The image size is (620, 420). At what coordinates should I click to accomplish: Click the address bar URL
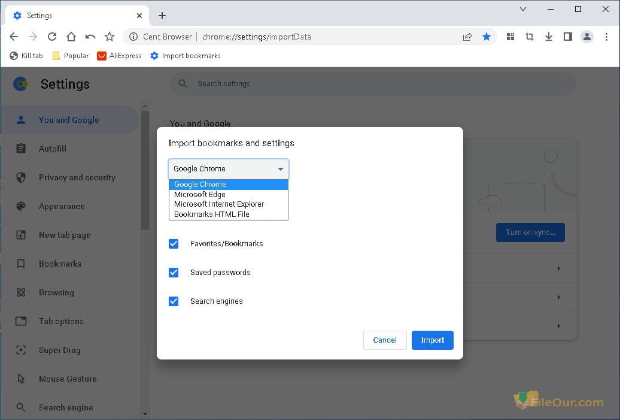[257, 37]
